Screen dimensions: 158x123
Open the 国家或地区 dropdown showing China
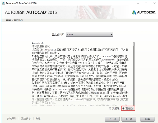(90, 35)
